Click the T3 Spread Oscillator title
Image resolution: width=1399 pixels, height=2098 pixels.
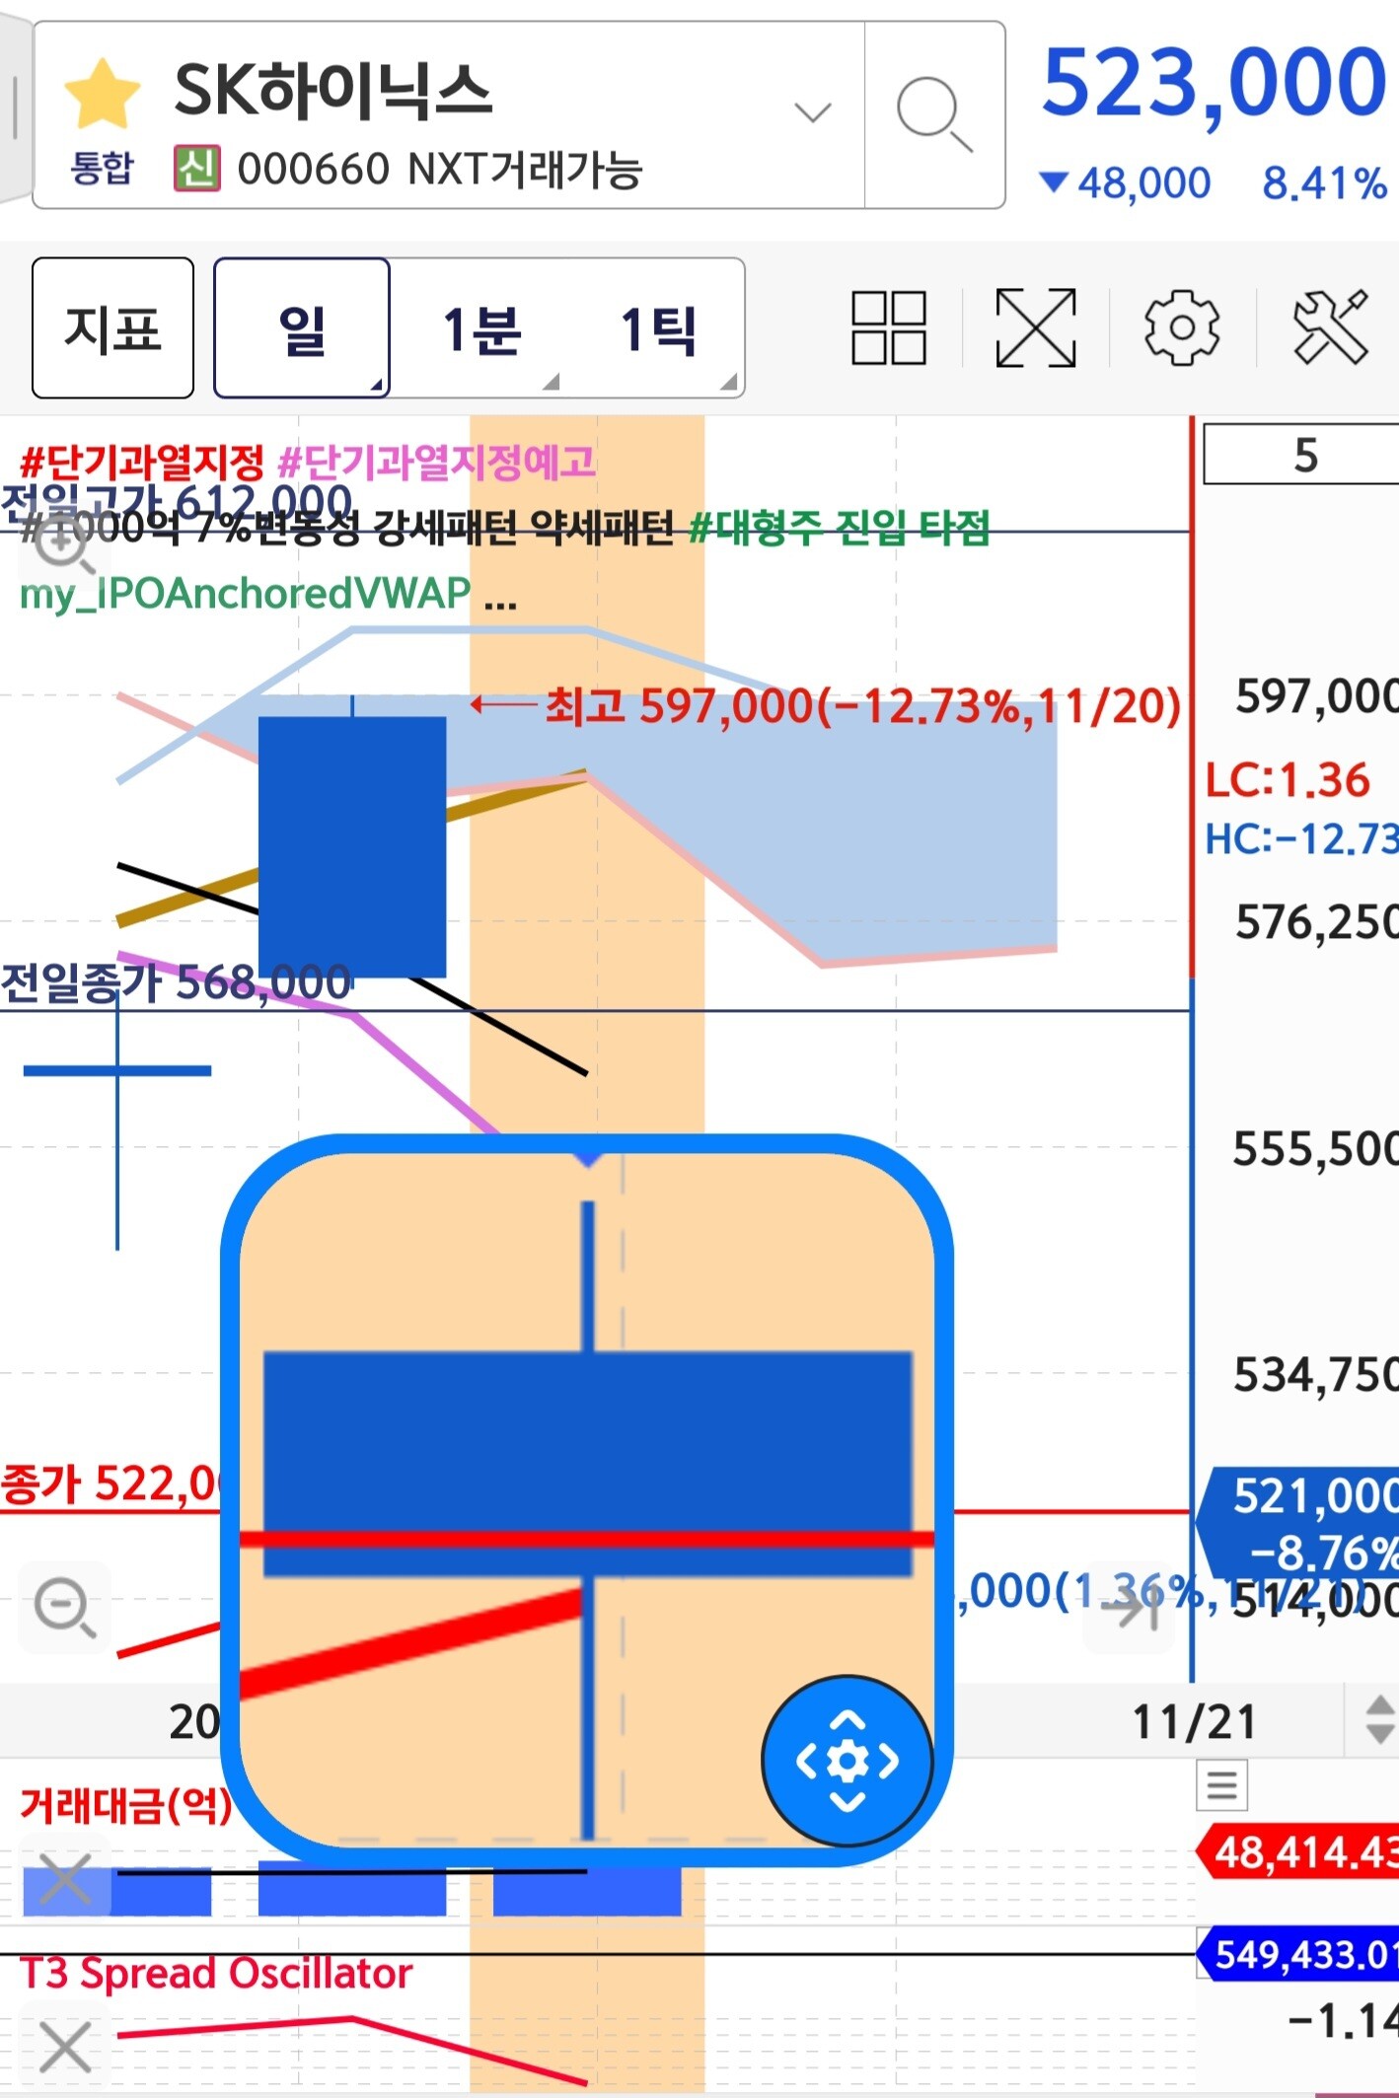tap(216, 1974)
